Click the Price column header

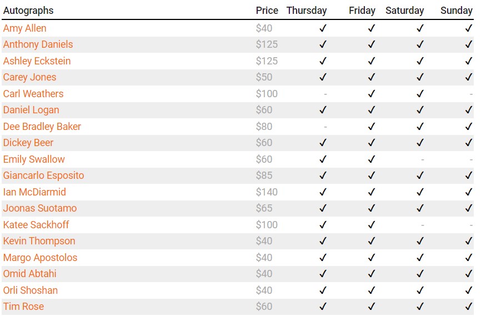coord(267,11)
